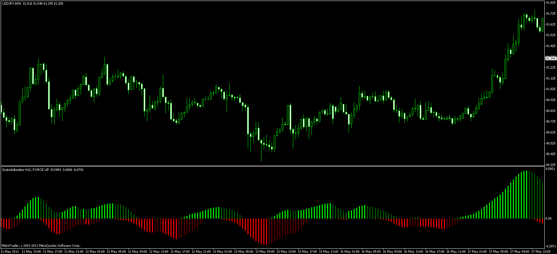
Task: Click the deepest red histogram bar
Action: [266, 231]
